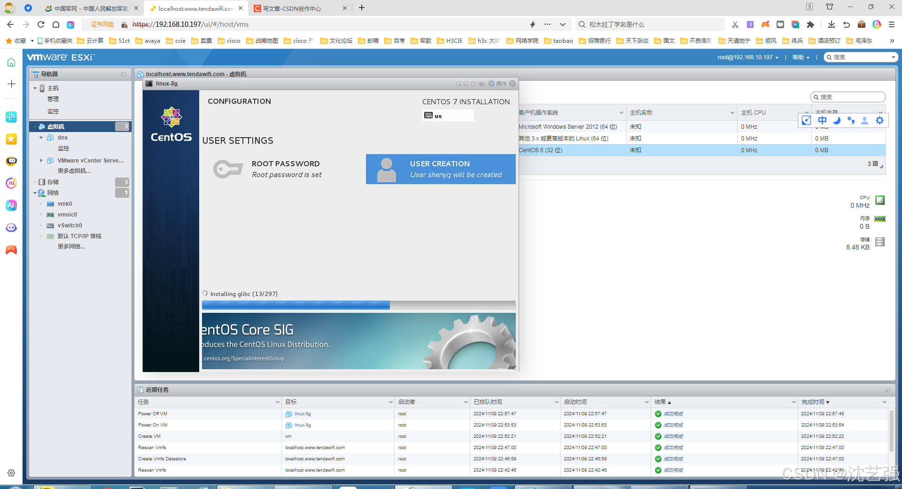Open the taobao bookmarks folder
The image size is (902, 489).
[x=559, y=41]
